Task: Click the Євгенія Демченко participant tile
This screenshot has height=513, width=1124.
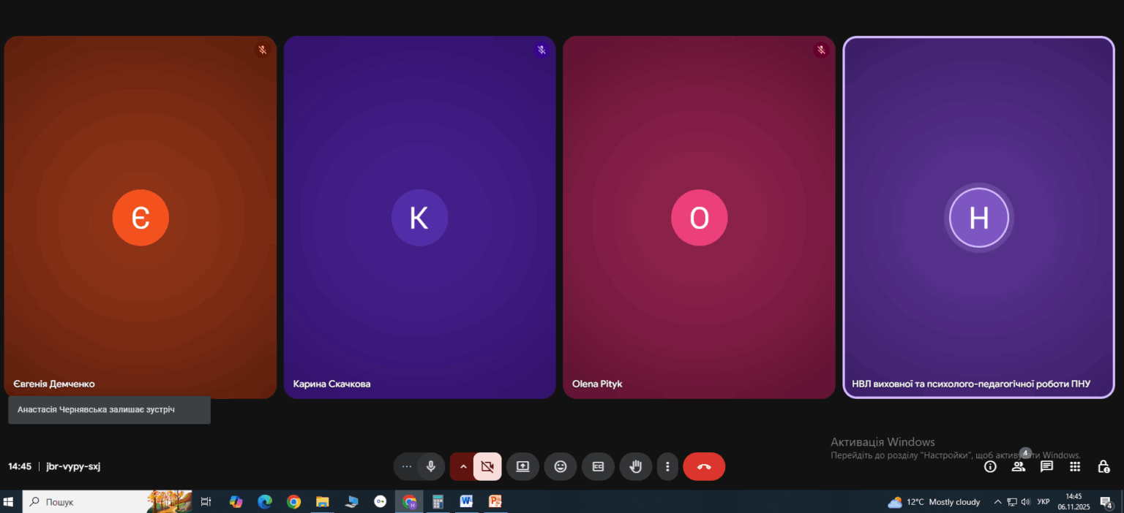Action: pyautogui.click(x=140, y=217)
